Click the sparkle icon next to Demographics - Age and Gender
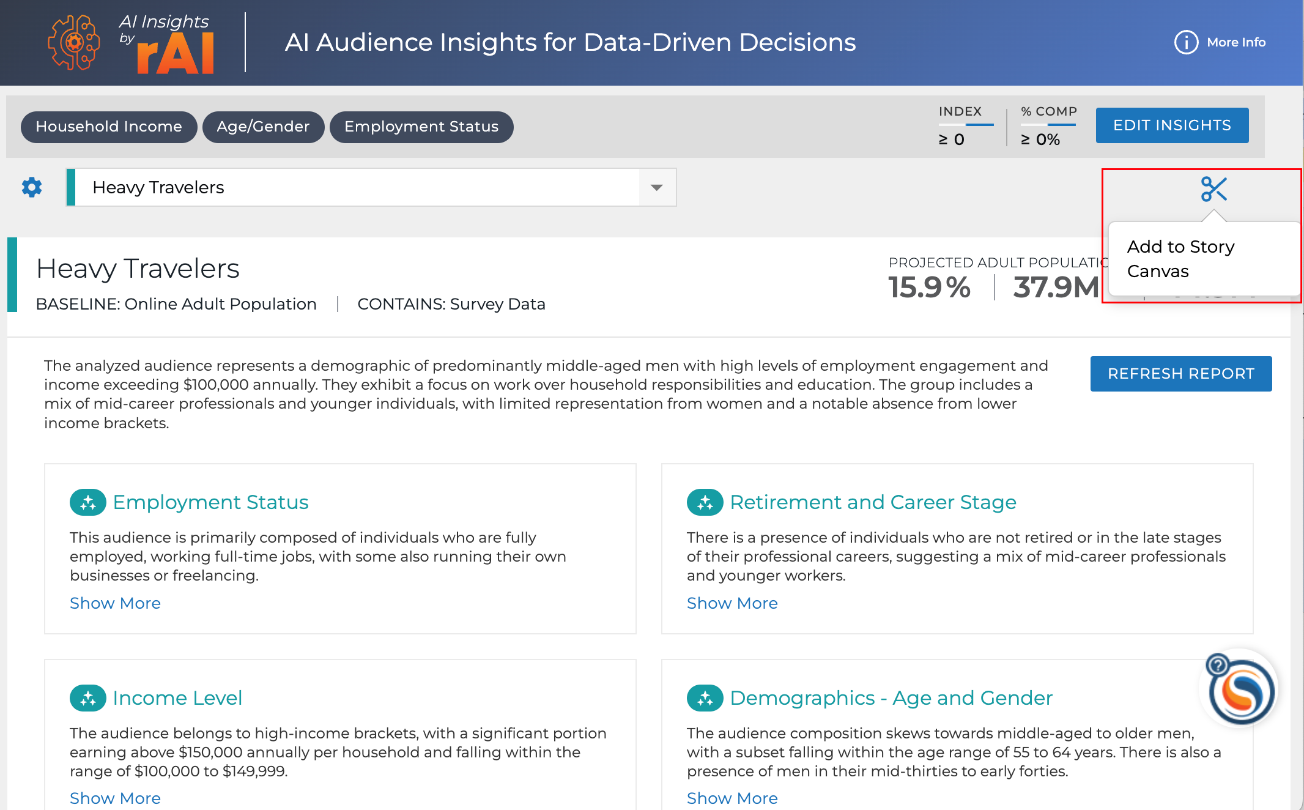Screen dimensions: 1304x810 705,698
